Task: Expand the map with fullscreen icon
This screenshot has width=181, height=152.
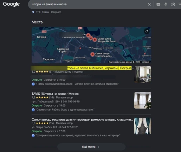Action: (x=147, y=31)
